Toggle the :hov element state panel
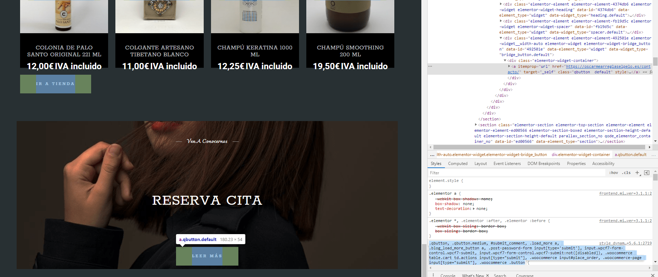658x277 pixels. [614, 173]
